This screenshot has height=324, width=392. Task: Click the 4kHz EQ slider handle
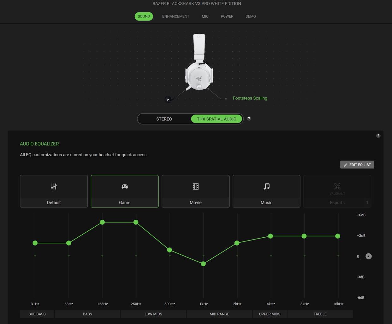[x=270, y=236]
